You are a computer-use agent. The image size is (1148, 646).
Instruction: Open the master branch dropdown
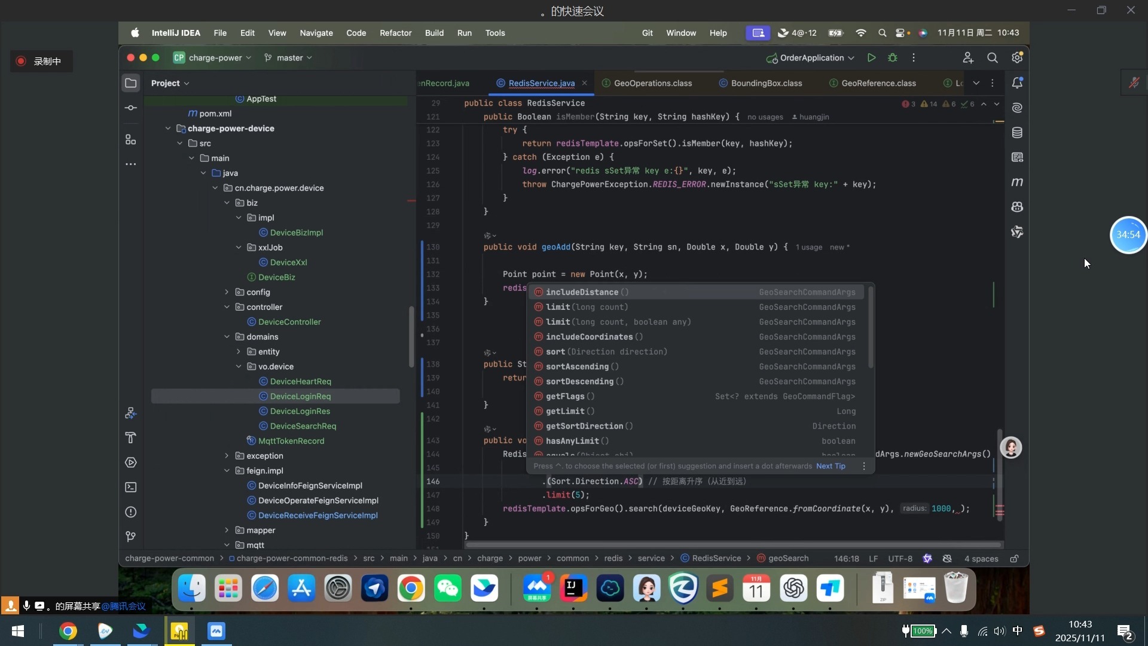tap(289, 58)
